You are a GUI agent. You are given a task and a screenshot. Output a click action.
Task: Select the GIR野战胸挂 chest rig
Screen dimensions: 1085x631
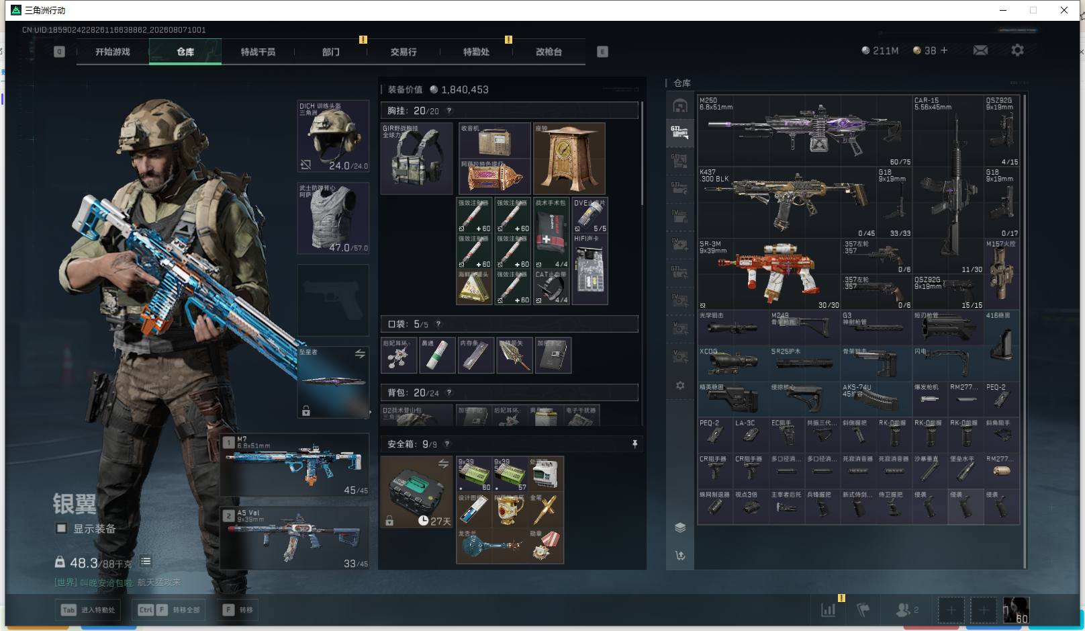point(417,159)
